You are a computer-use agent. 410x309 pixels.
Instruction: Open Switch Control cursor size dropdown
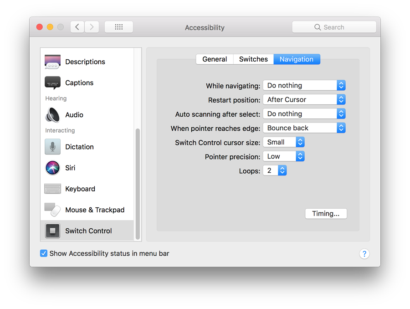click(284, 142)
